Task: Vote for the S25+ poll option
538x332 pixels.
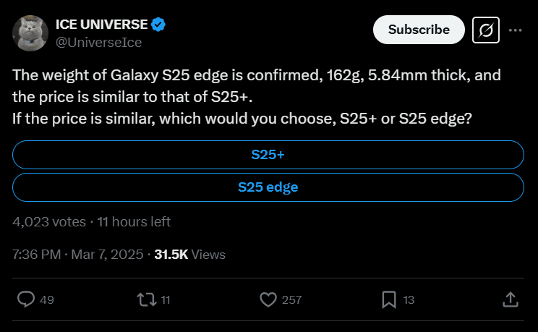Action: 268,155
